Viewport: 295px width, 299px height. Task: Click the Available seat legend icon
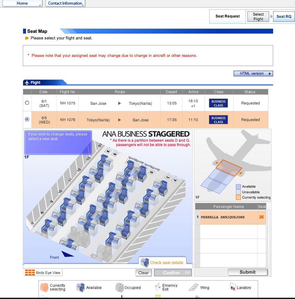click(x=80, y=287)
